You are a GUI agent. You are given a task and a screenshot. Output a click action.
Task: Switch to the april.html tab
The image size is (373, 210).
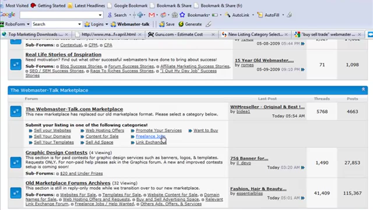(x=108, y=34)
